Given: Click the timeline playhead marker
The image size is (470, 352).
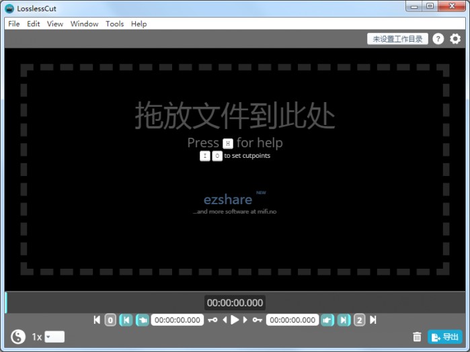Looking at the screenshot, I should (5, 302).
